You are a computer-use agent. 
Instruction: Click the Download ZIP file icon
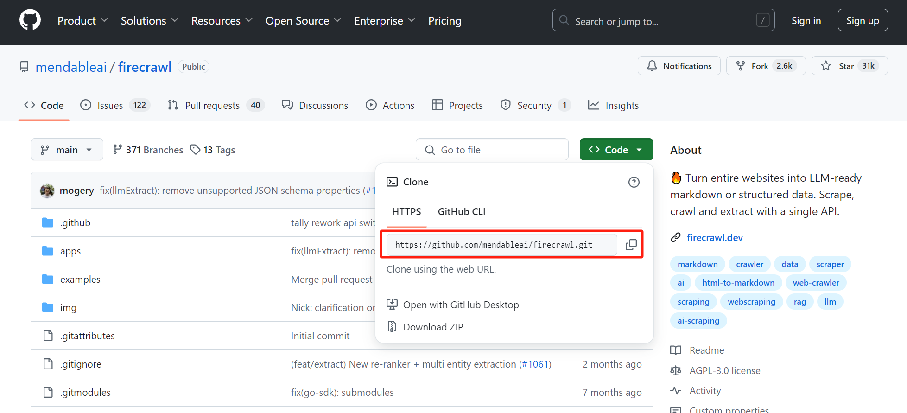pyautogui.click(x=392, y=327)
